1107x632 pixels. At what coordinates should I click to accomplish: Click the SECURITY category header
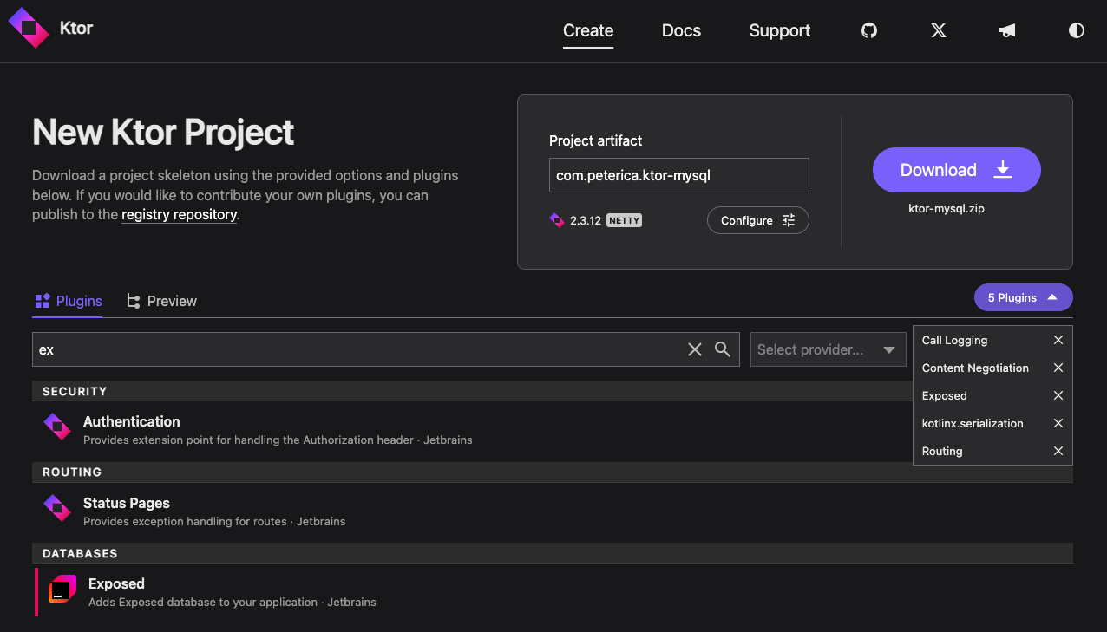pyautogui.click(x=75, y=391)
